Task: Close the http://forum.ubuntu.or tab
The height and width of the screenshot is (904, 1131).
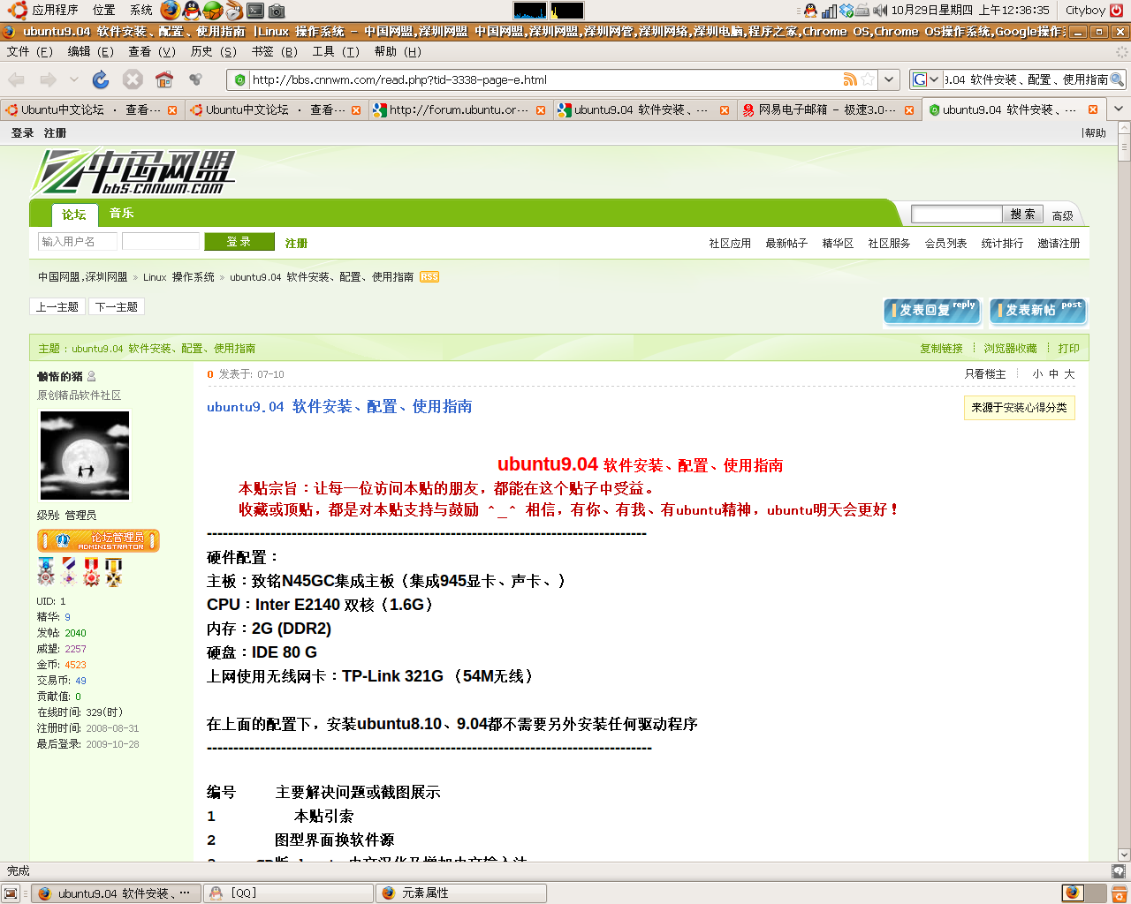Action: 541,110
